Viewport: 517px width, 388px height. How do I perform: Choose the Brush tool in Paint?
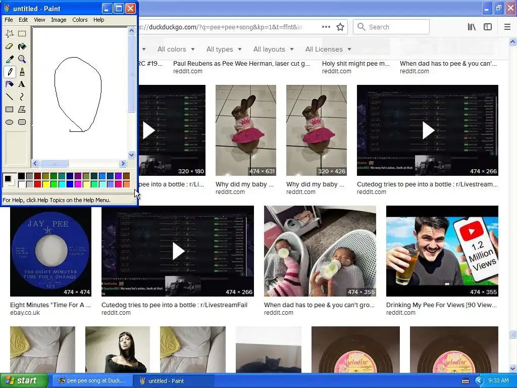pos(22,72)
